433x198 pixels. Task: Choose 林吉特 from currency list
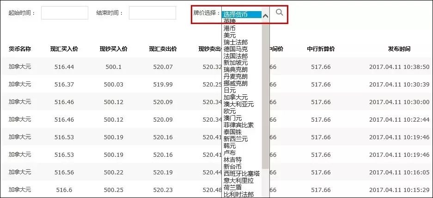coord(232,160)
